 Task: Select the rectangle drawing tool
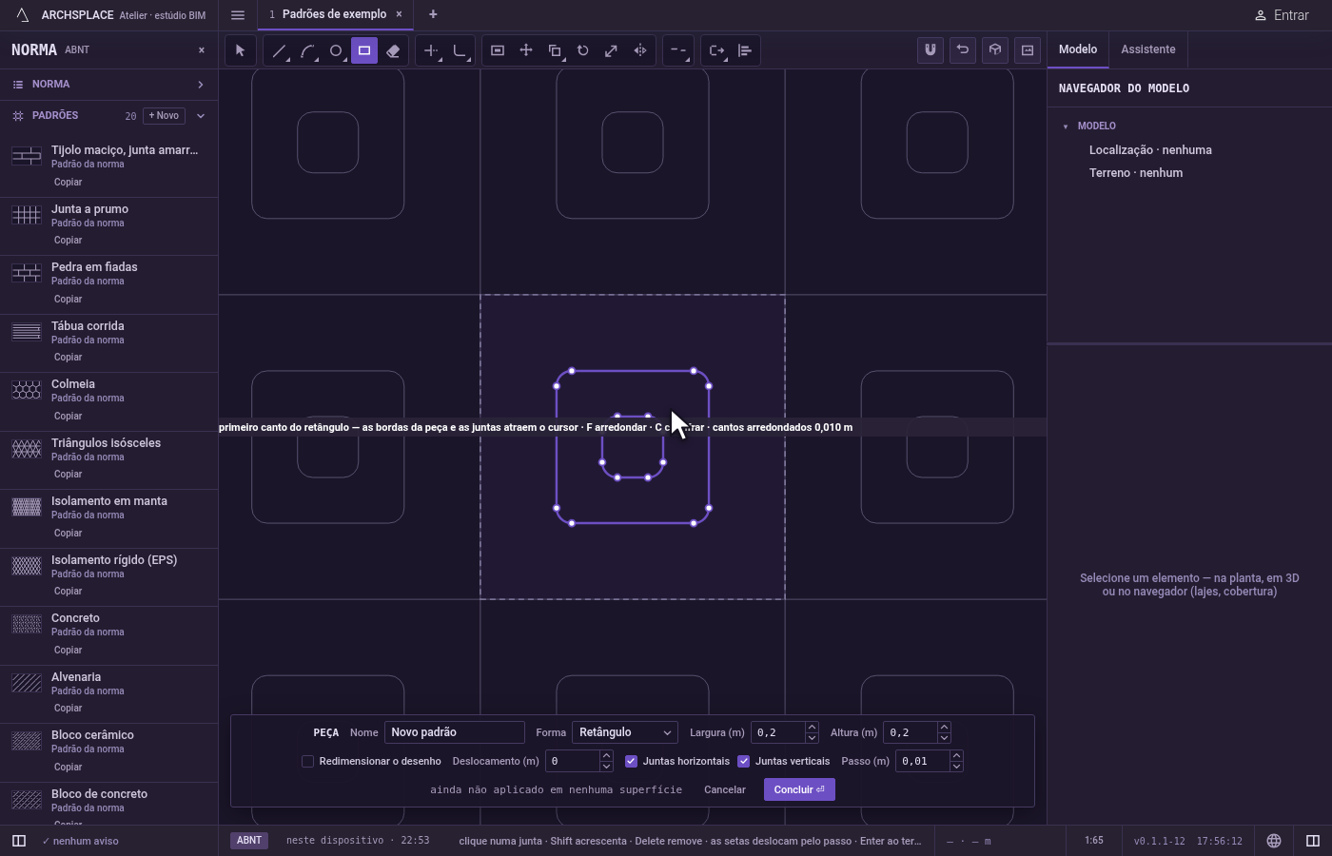(x=364, y=50)
